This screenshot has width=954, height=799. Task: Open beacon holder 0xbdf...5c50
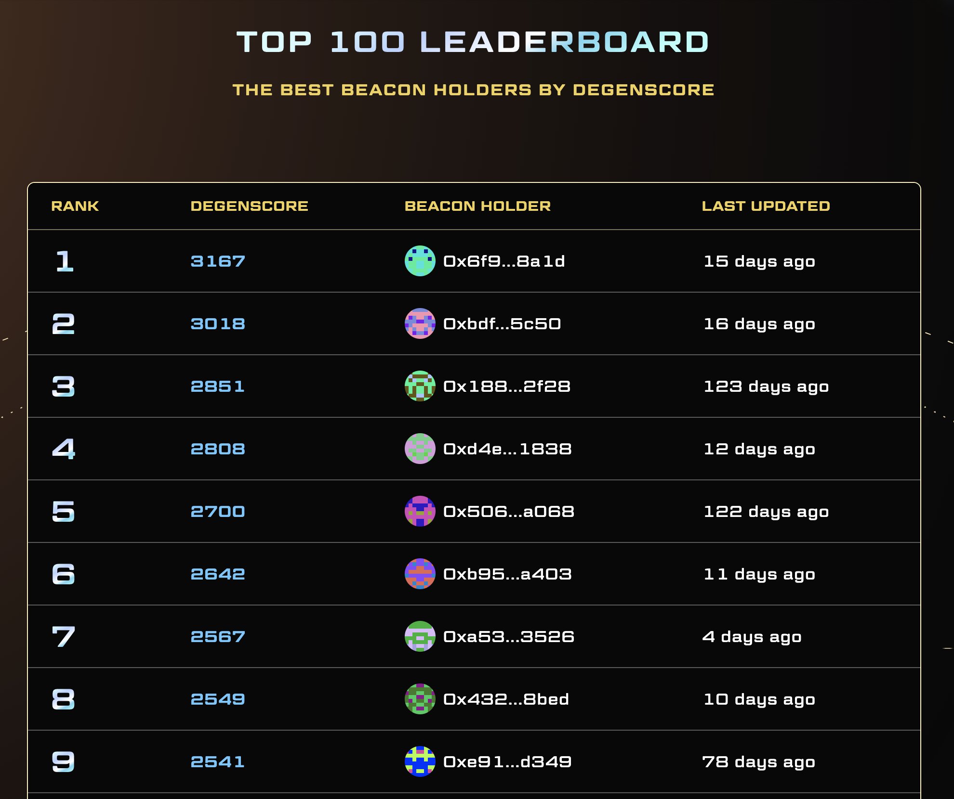point(502,324)
